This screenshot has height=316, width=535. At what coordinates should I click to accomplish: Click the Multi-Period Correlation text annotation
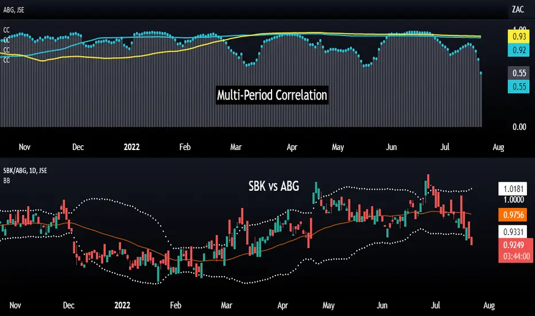pos(272,95)
